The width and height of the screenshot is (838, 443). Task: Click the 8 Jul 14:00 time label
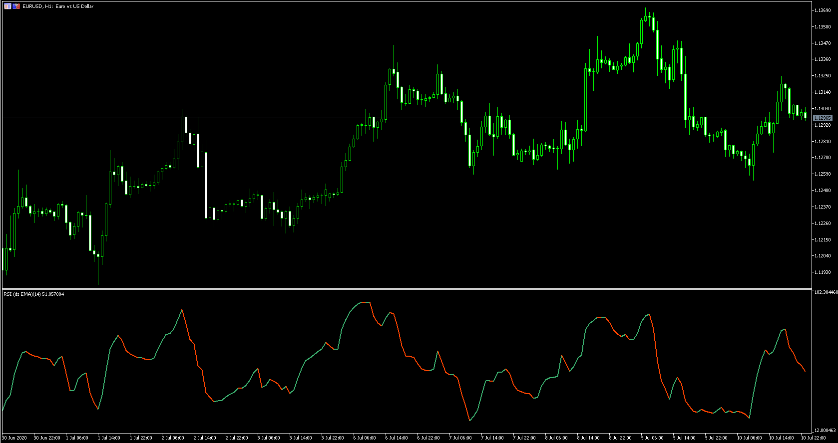point(588,438)
